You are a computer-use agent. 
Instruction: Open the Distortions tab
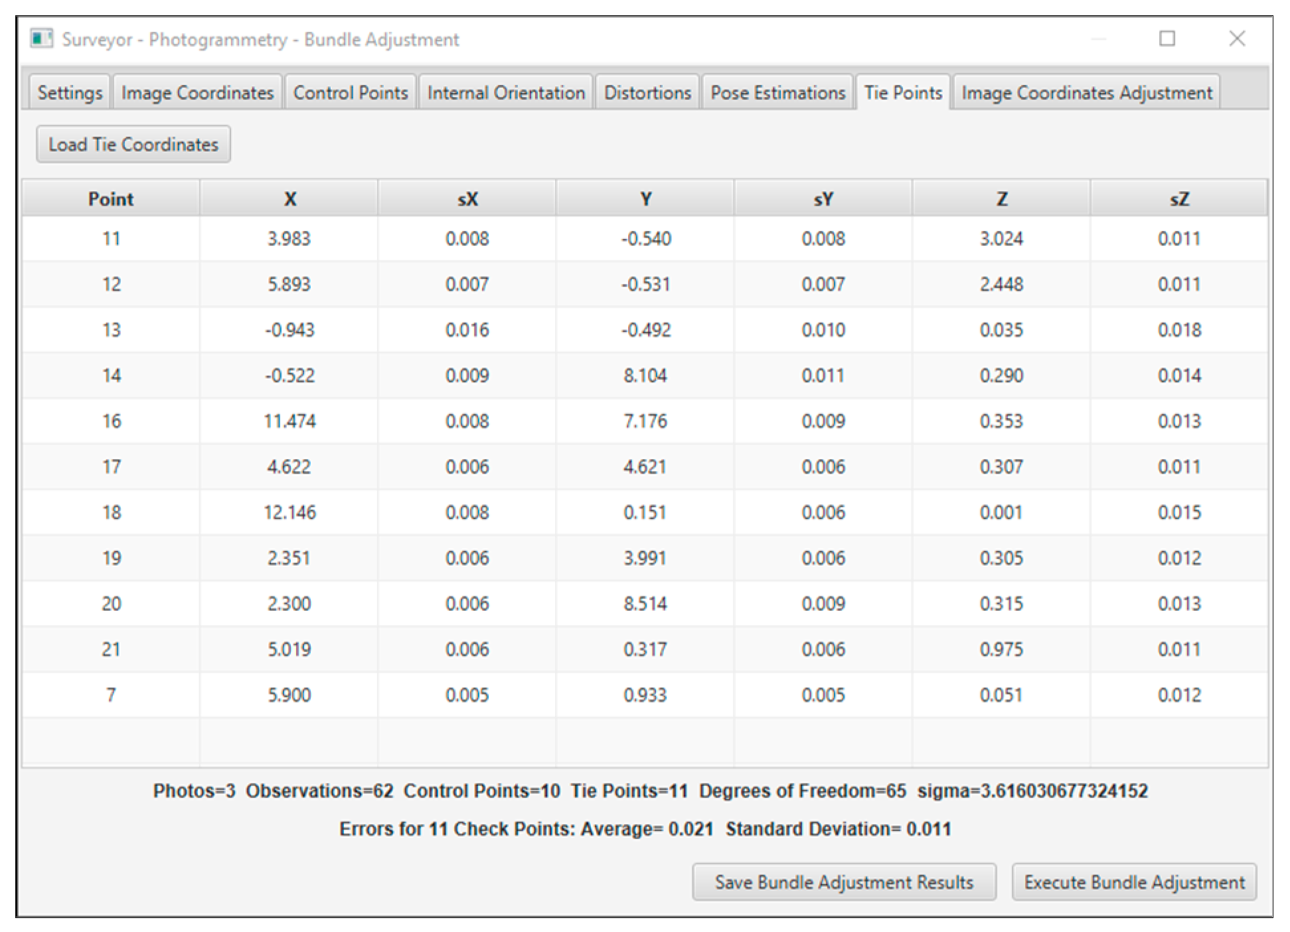pyautogui.click(x=647, y=93)
